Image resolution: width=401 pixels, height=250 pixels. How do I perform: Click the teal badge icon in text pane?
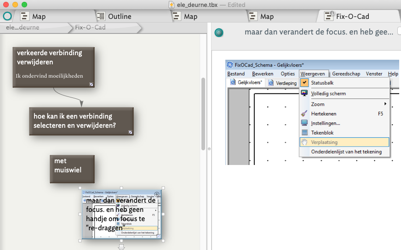(219, 33)
